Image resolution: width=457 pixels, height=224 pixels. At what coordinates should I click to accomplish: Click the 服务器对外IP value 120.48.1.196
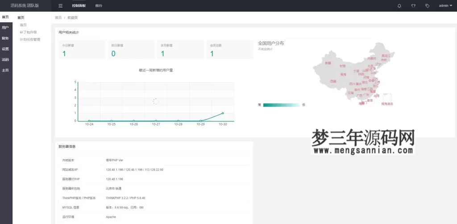[115, 179]
